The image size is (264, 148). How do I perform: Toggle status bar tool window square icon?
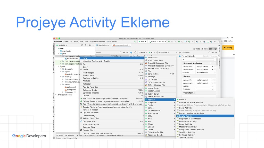tap(54, 138)
